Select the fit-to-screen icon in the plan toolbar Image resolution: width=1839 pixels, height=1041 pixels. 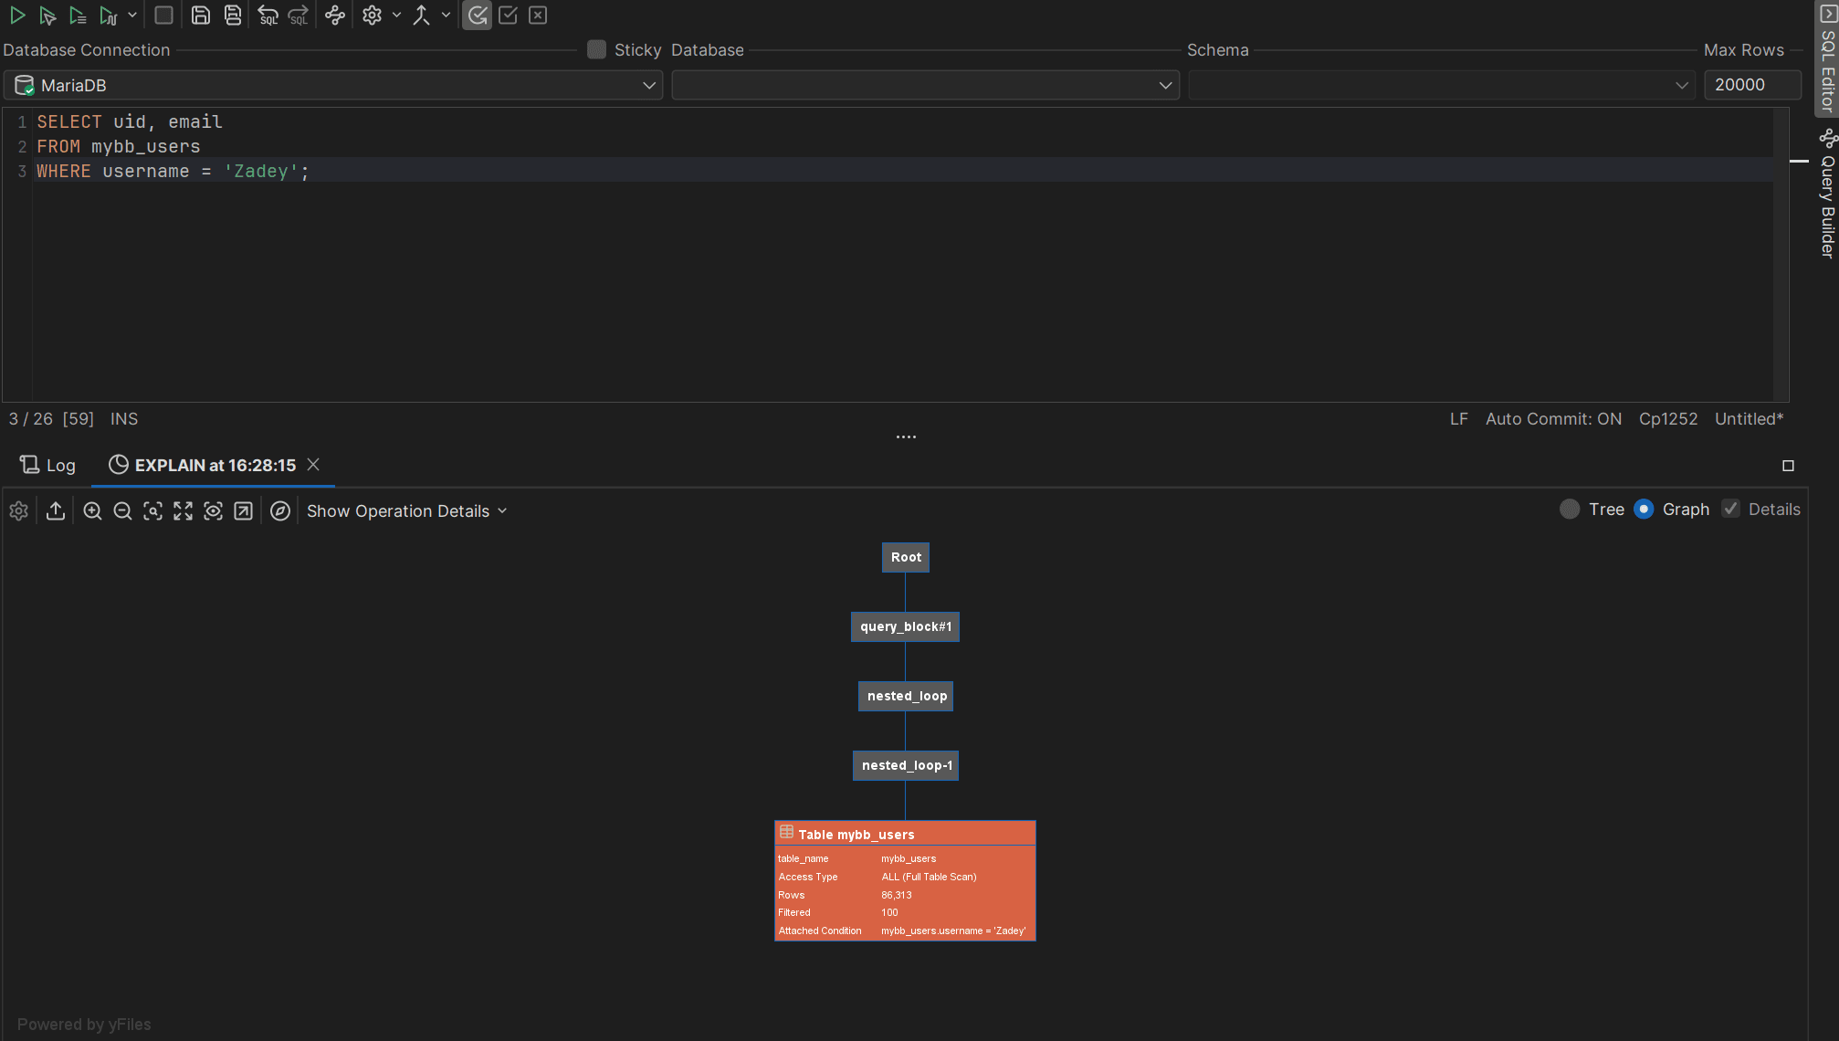tap(183, 511)
